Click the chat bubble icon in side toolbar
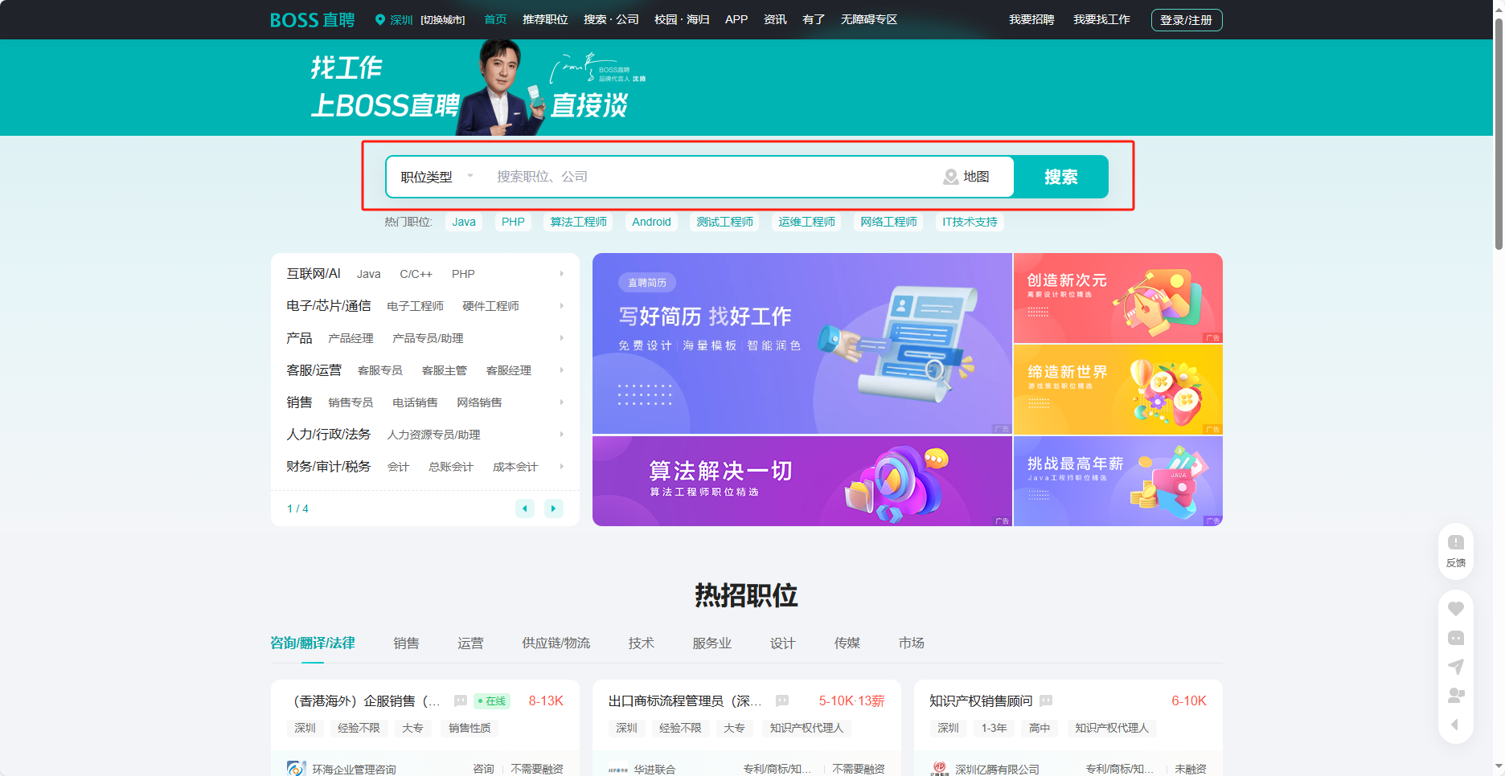This screenshot has width=1505, height=776. [1456, 638]
